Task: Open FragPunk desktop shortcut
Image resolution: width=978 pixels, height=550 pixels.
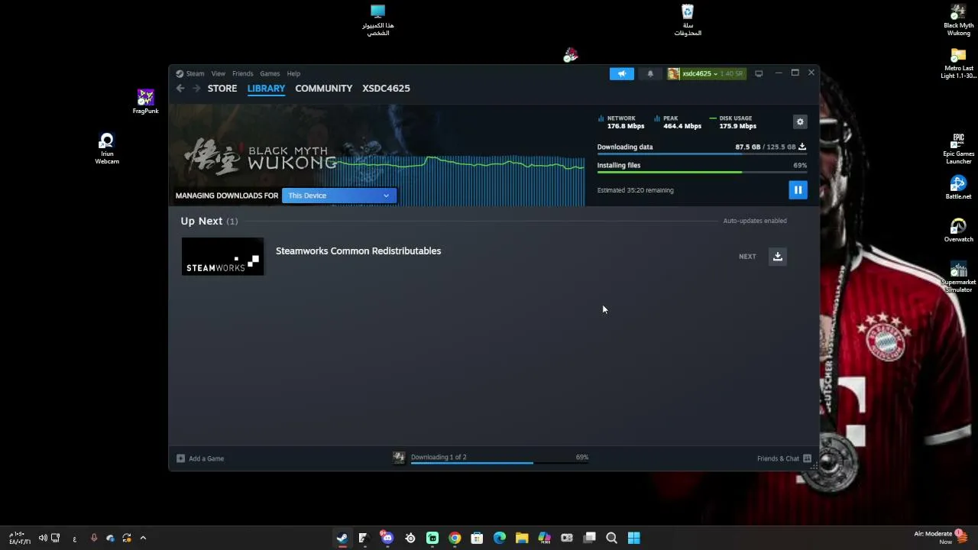Action: [145, 102]
